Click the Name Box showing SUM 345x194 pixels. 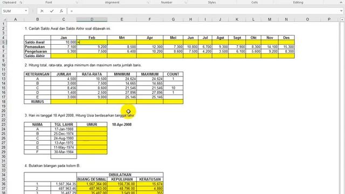(13, 11)
